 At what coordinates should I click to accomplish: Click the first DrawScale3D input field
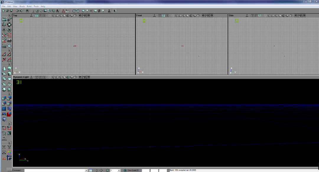coord(146,170)
